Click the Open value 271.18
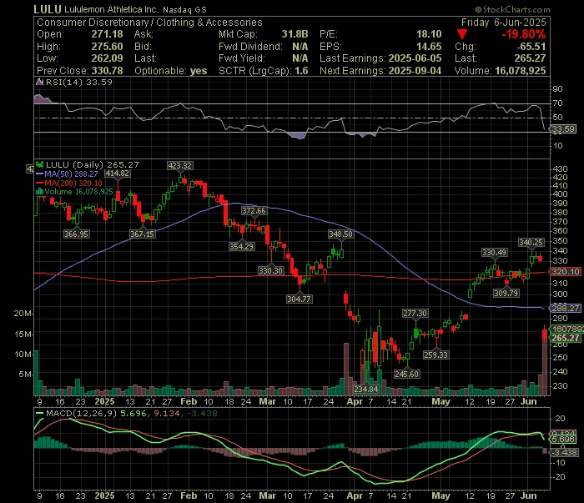This screenshot has height=503, width=584. click(x=108, y=34)
